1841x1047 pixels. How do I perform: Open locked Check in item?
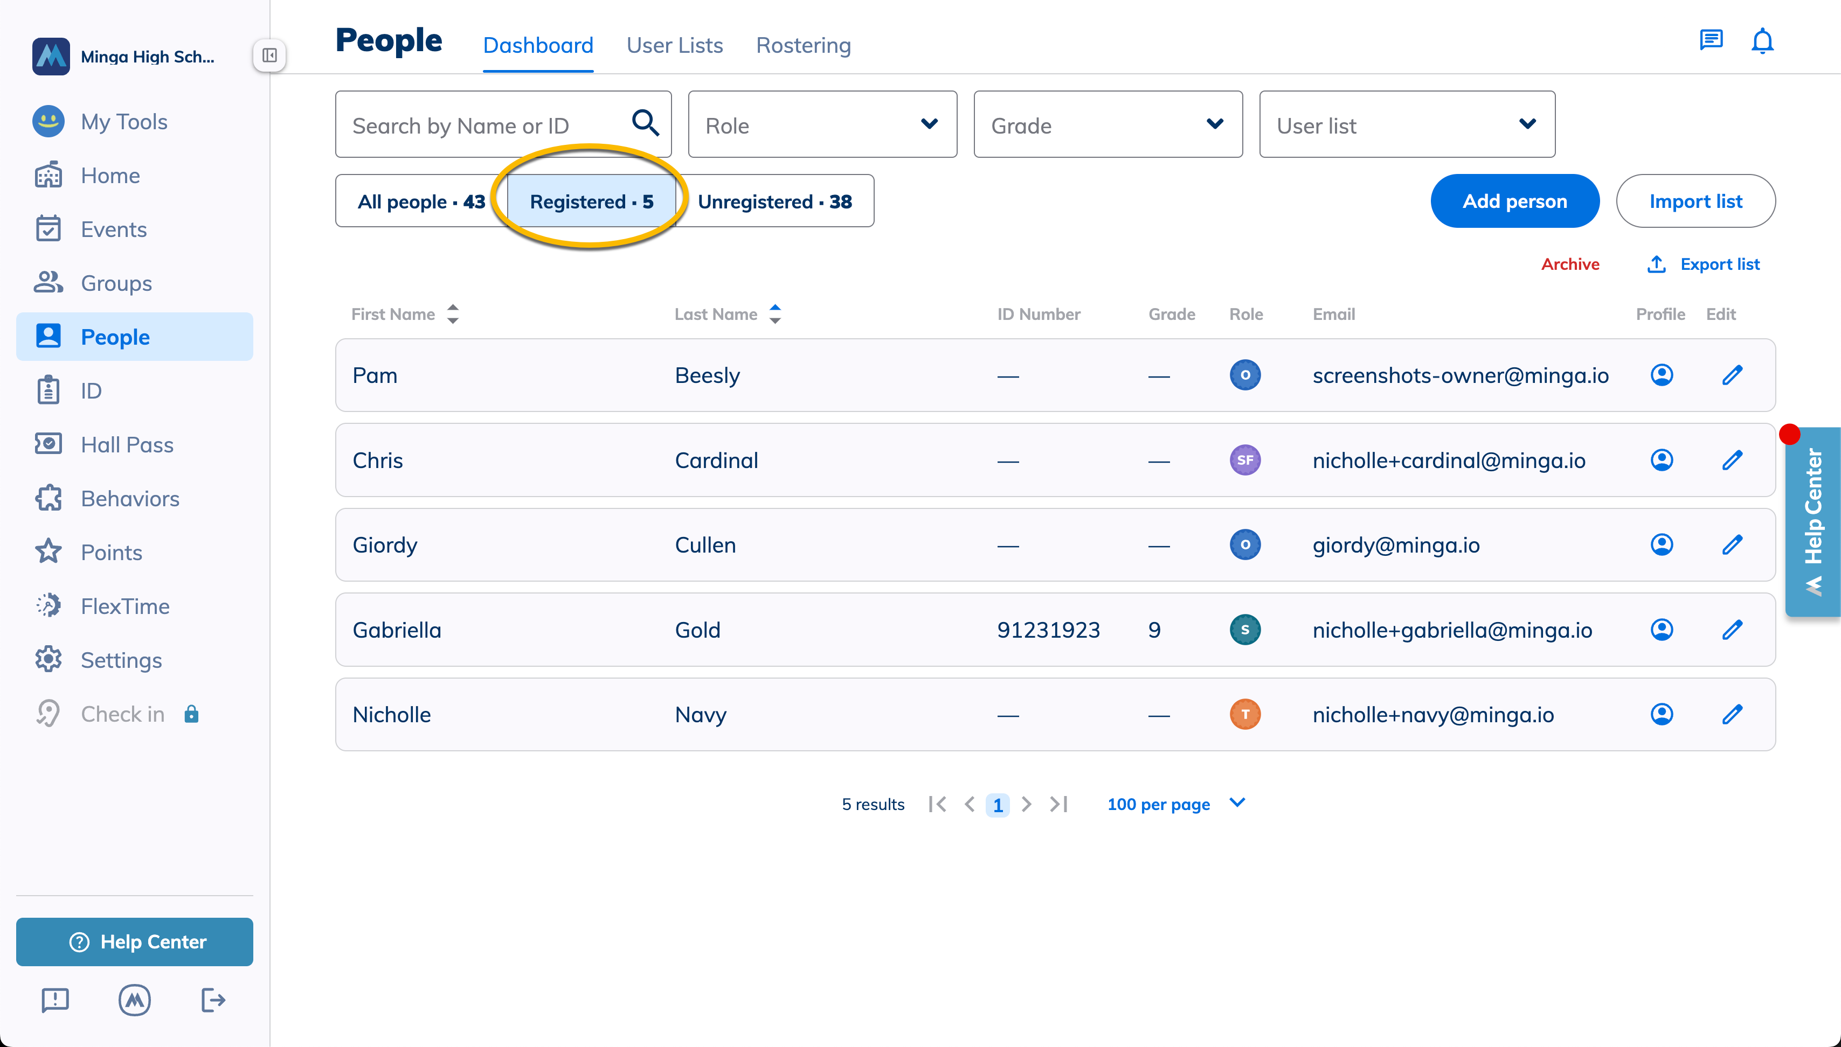pyautogui.click(x=135, y=713)
